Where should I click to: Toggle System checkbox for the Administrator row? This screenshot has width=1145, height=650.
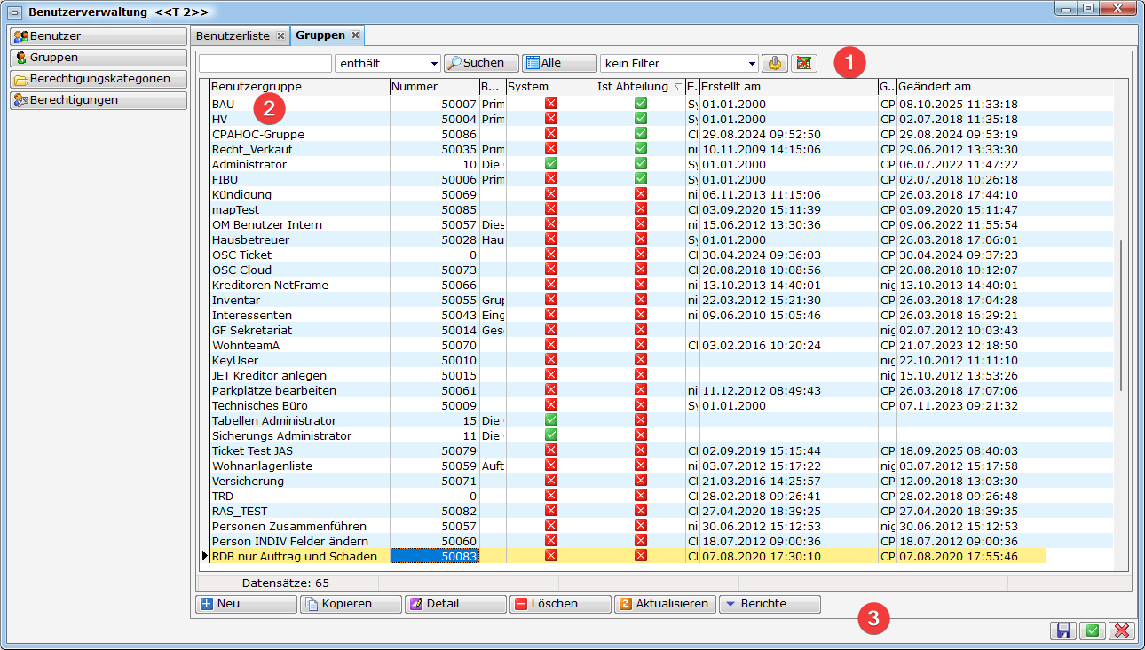[550, 164]
